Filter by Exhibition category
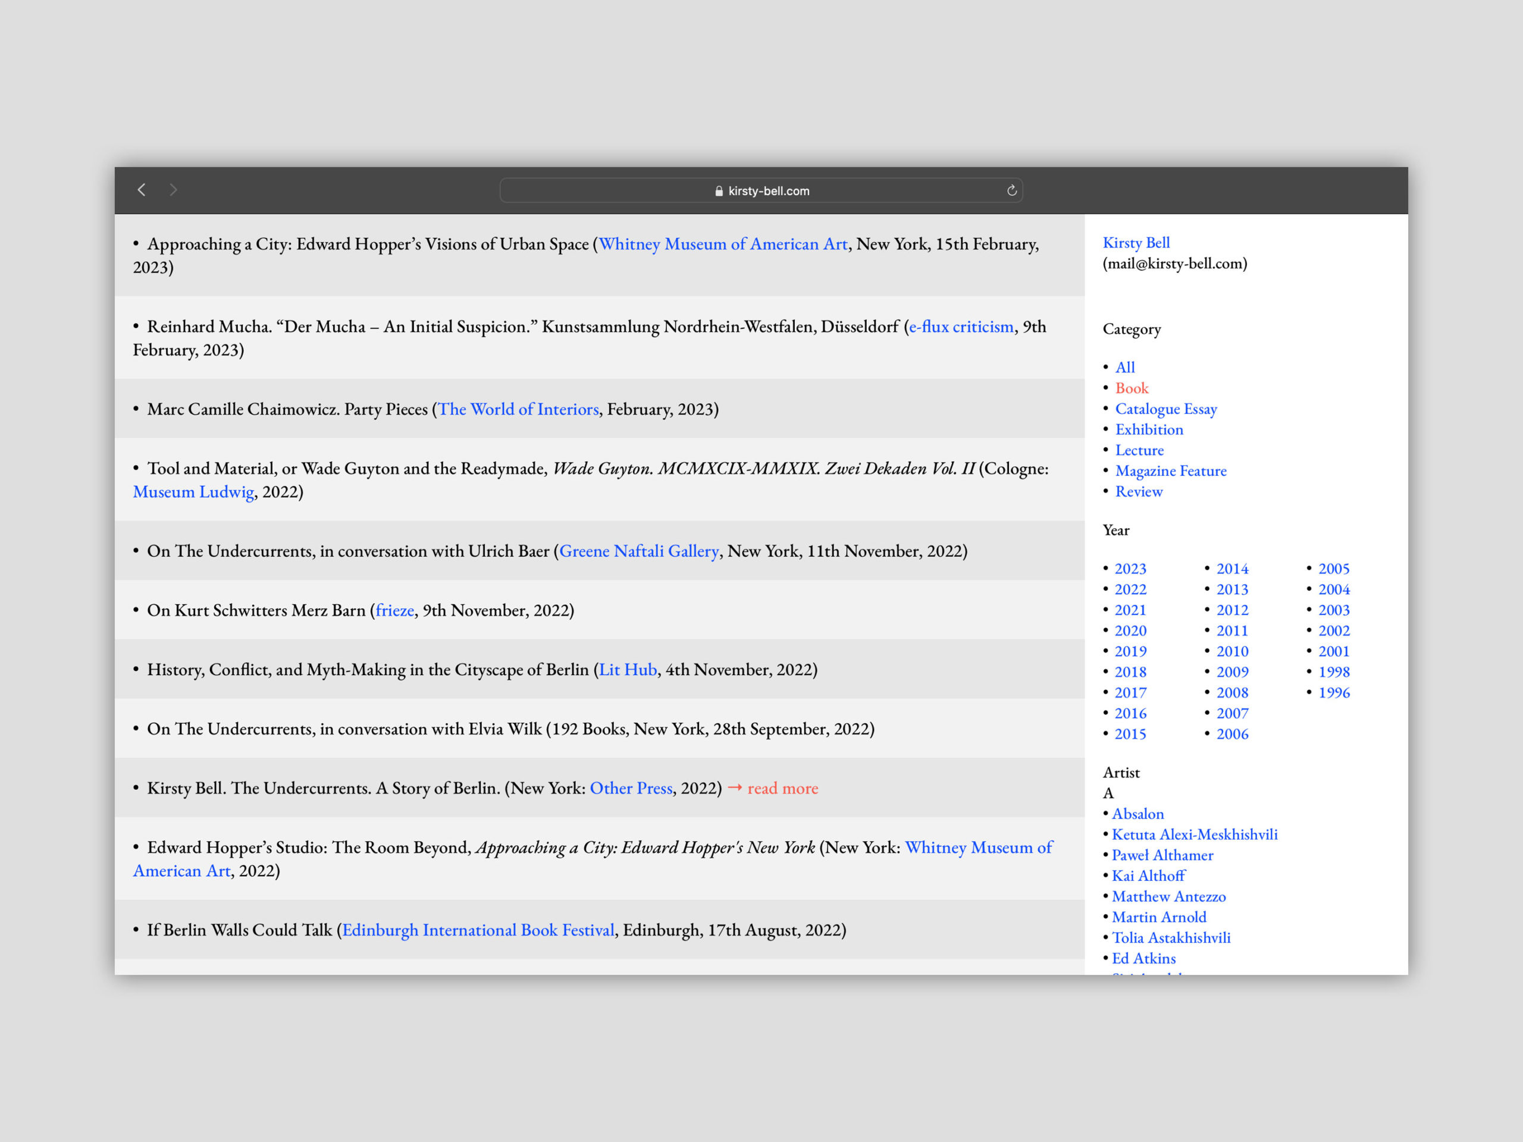1523x1142 pixels. 1149,429
